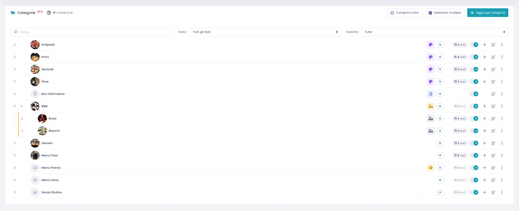Click the drag handle for Rossi subcategory
Image resolution: width=519 pixels, height=211 pixels.
click(22, 118)
